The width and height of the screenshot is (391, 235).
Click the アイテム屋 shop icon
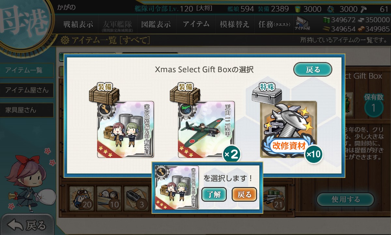coord(302,23)
